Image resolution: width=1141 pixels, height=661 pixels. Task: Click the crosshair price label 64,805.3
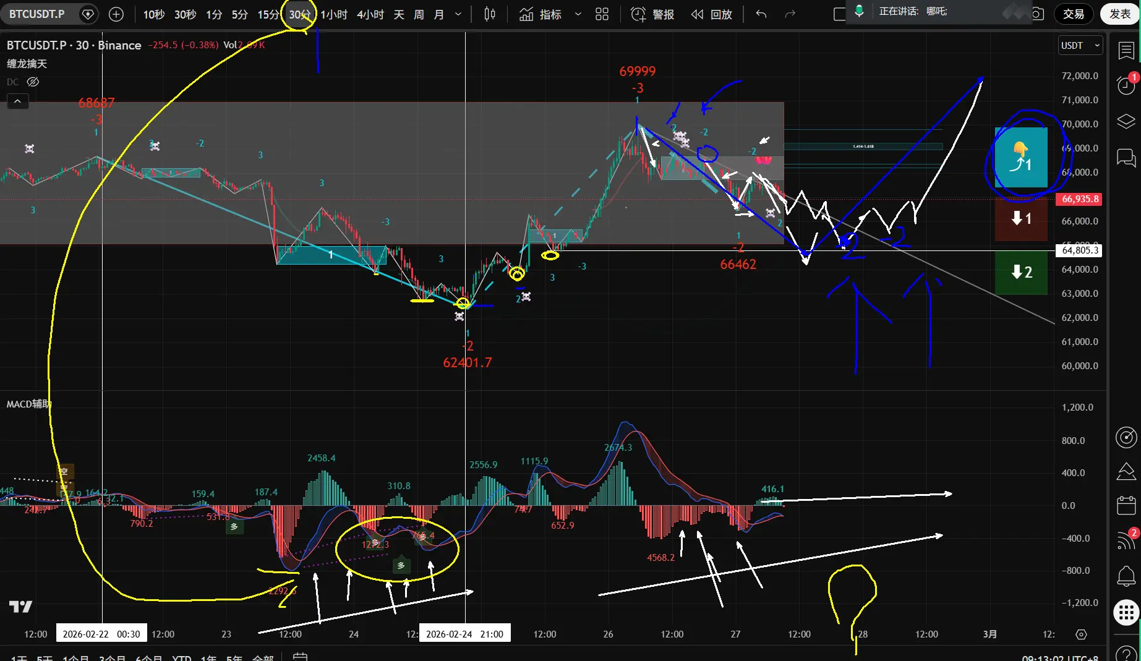coord(1080,250)
